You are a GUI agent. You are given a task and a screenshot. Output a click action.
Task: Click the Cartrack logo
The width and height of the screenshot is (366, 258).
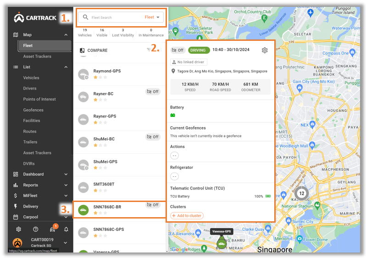point(35,18)
